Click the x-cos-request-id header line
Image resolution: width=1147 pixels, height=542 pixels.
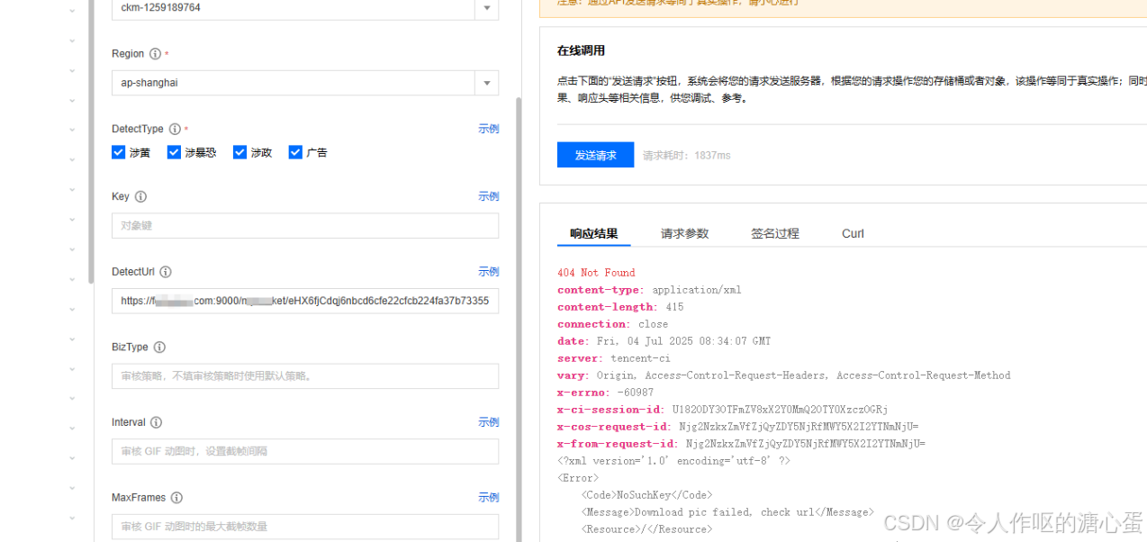point(738,427)
